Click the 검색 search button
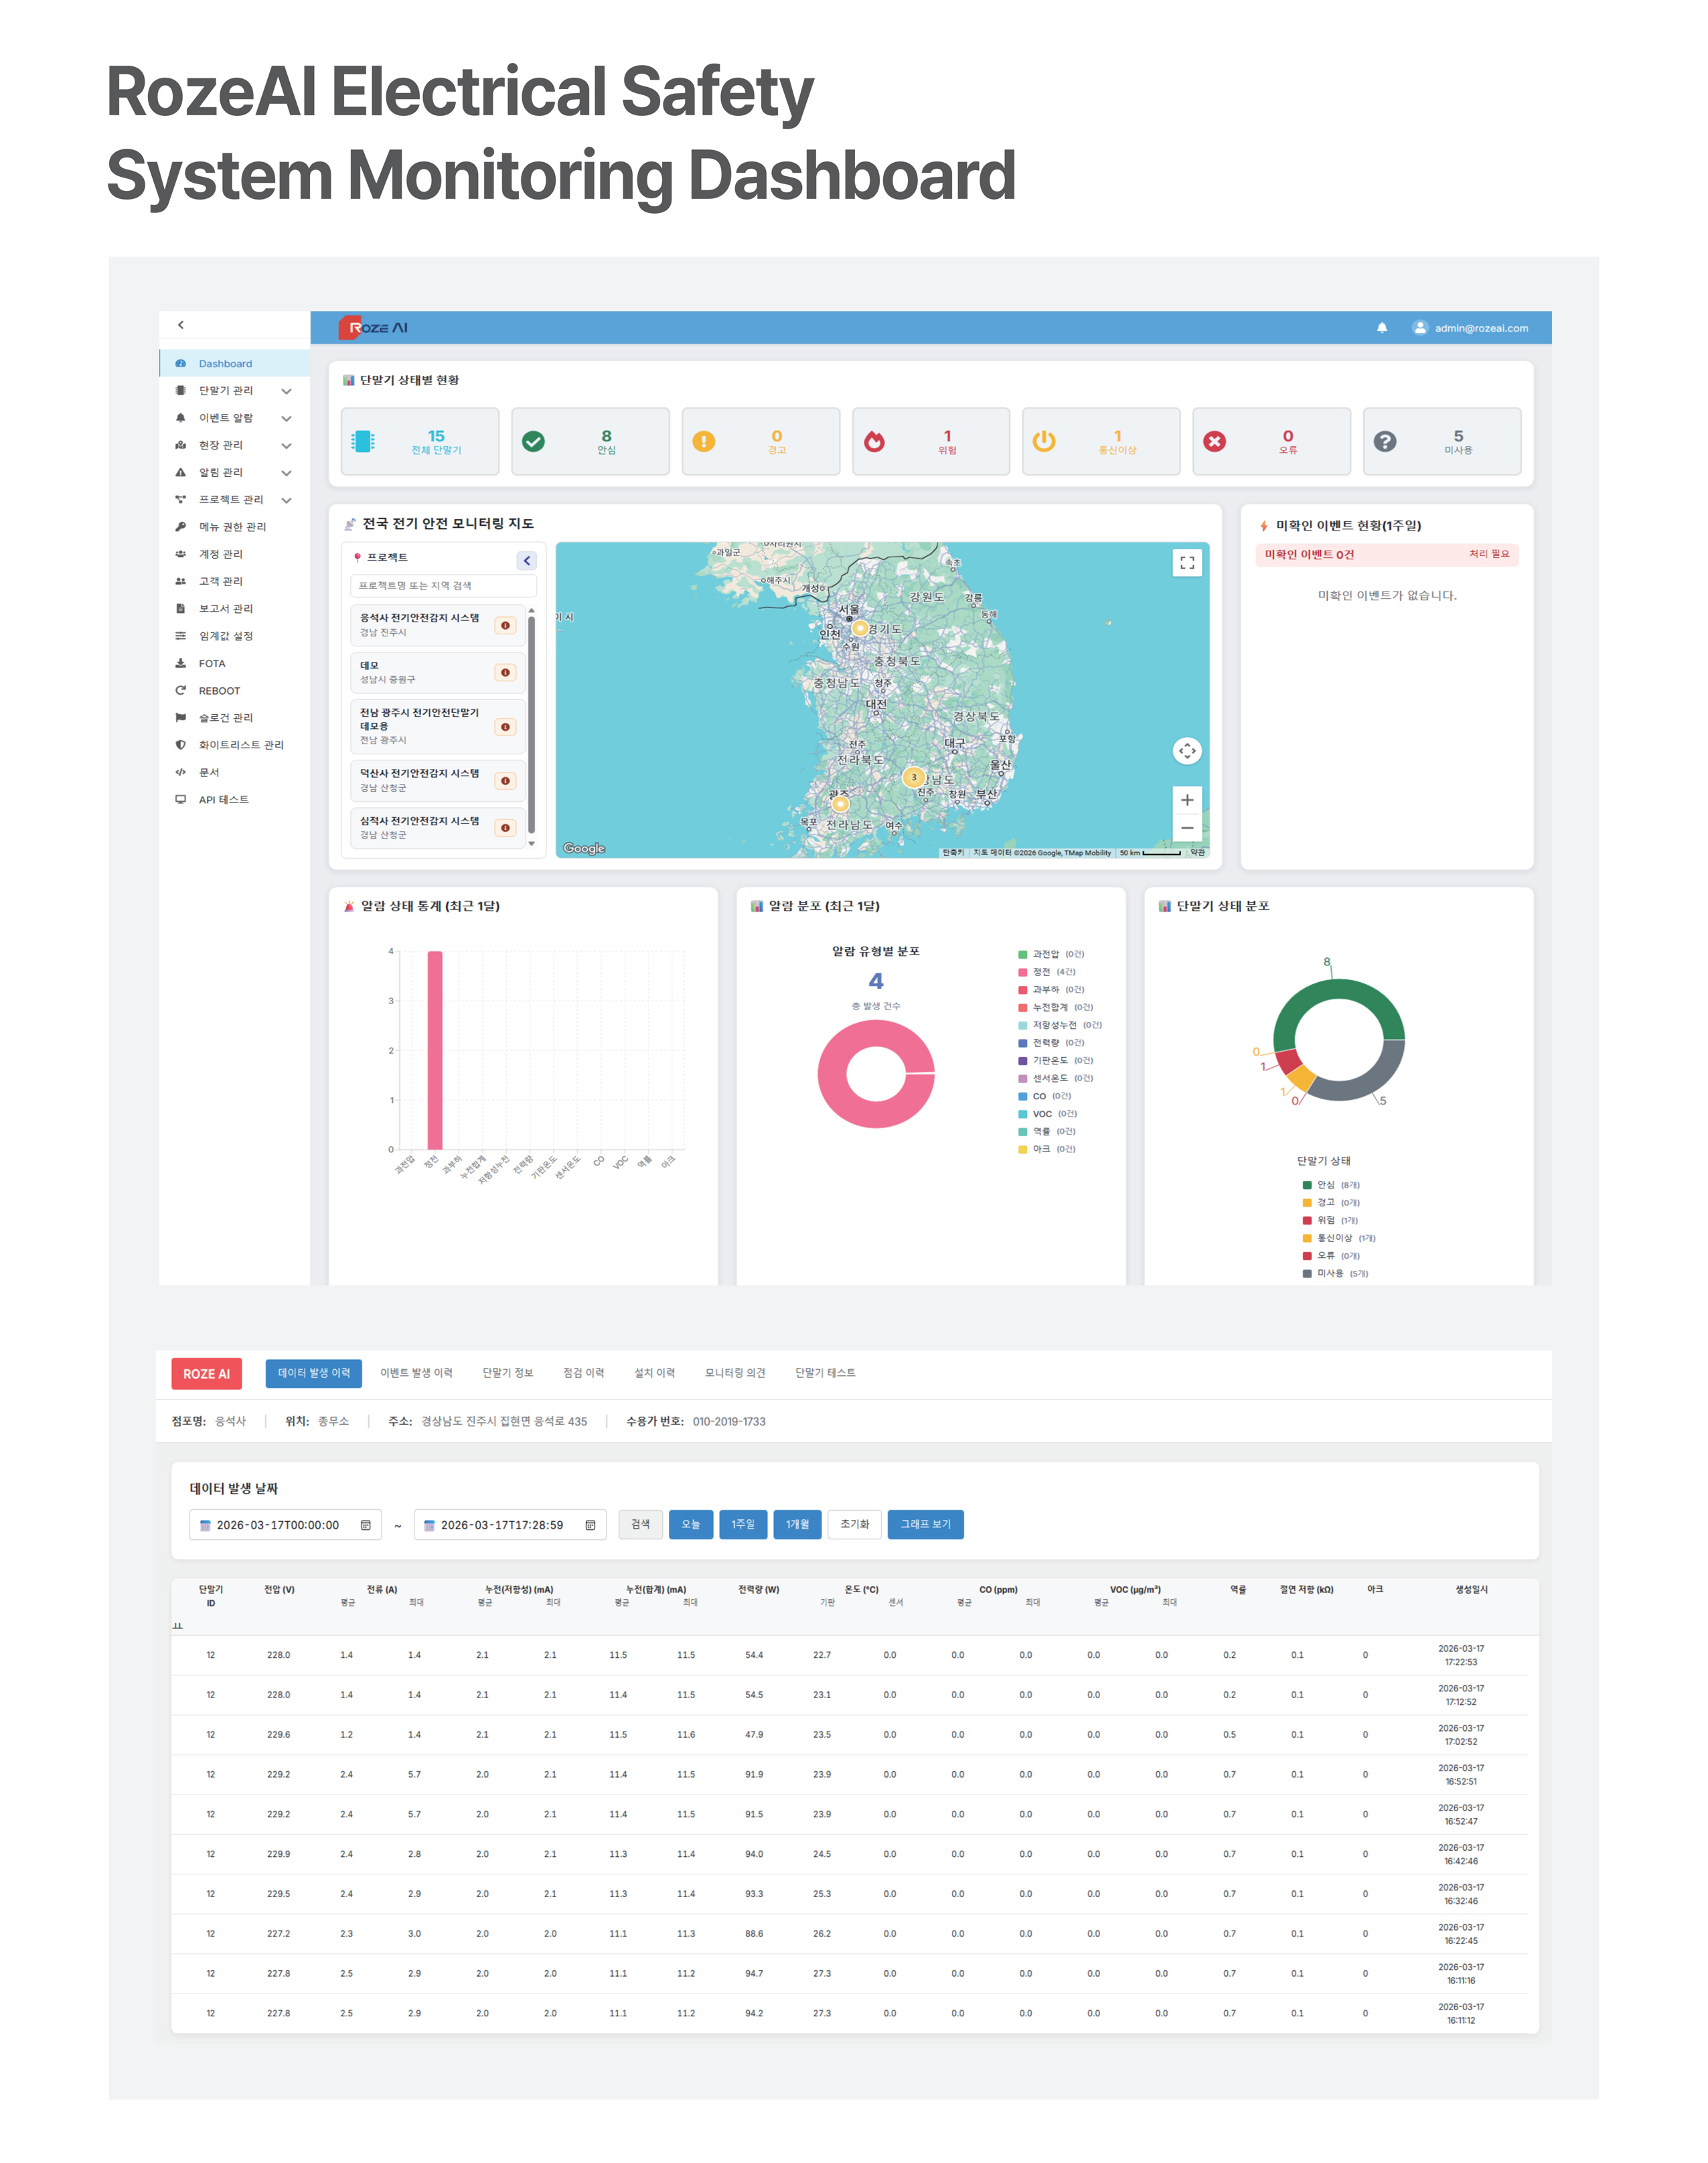The image size is (1708, 2163). tap(640, 1524)
